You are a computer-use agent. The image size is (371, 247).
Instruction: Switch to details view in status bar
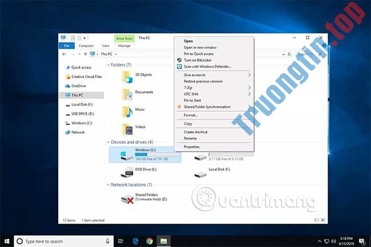point(317,220)
